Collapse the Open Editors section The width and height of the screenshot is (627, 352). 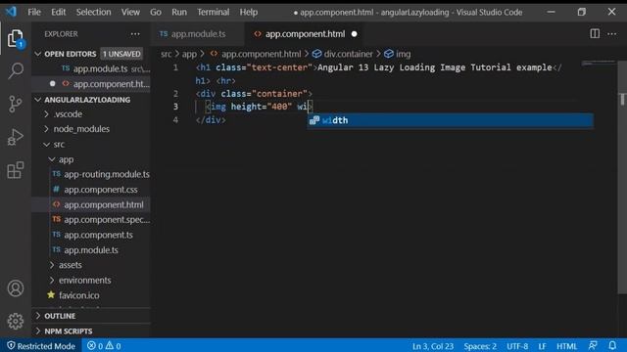37,54
